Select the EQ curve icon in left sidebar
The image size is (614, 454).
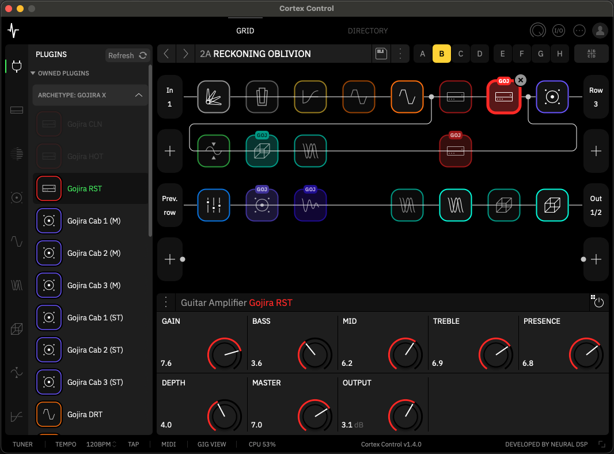click(x=16, y=417)
